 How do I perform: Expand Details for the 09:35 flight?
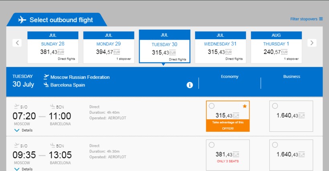coord(24,169)
